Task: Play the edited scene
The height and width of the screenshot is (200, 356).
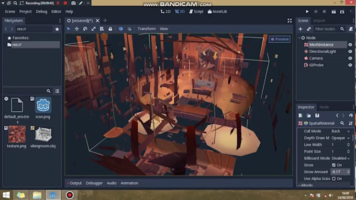Action: [333, 11]
